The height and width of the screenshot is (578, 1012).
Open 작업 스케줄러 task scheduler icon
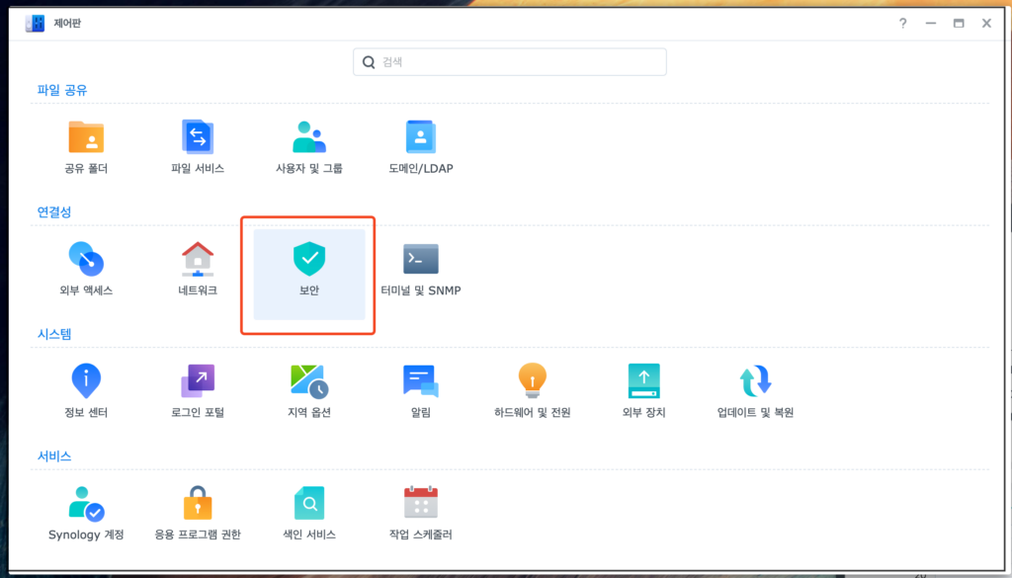(x=421, y=503)
